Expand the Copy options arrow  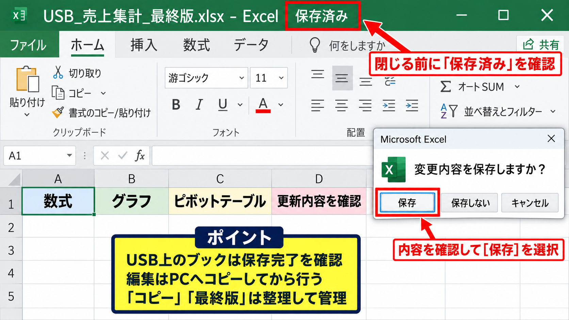[x=103, y=93]
